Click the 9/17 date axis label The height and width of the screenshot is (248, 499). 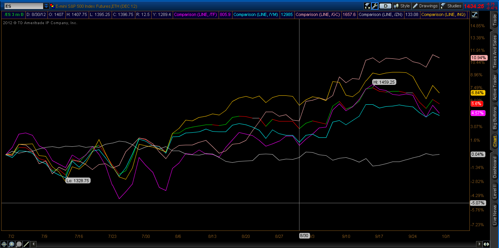pyautogui.click(x=380, y=236)
